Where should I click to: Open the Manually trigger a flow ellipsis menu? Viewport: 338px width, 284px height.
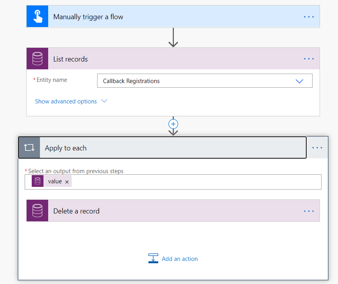coord(309,17)
